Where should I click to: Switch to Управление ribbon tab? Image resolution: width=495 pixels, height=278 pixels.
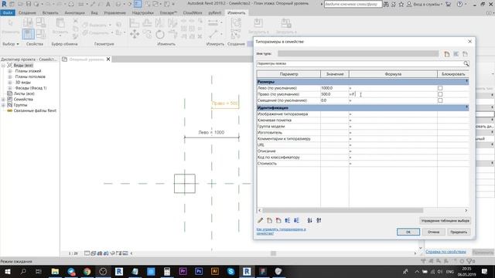[x=114, y=12]
